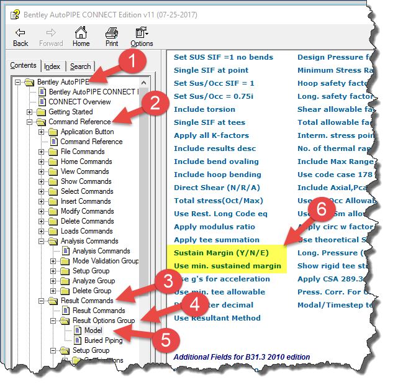Expand the Application Button folder
The width and height of the screenshot is (393, 387).
(x=42, y=132)
